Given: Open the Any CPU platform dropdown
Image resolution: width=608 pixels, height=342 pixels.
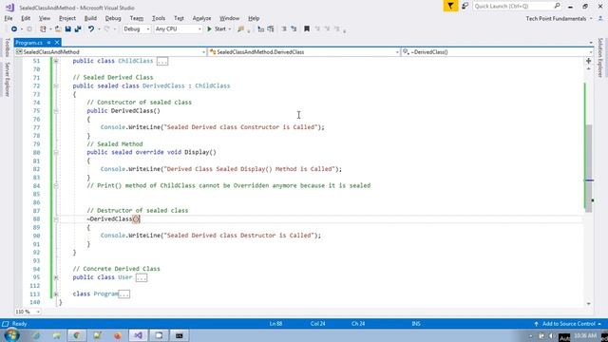Looking at the screenshot, I should (178, 29).
